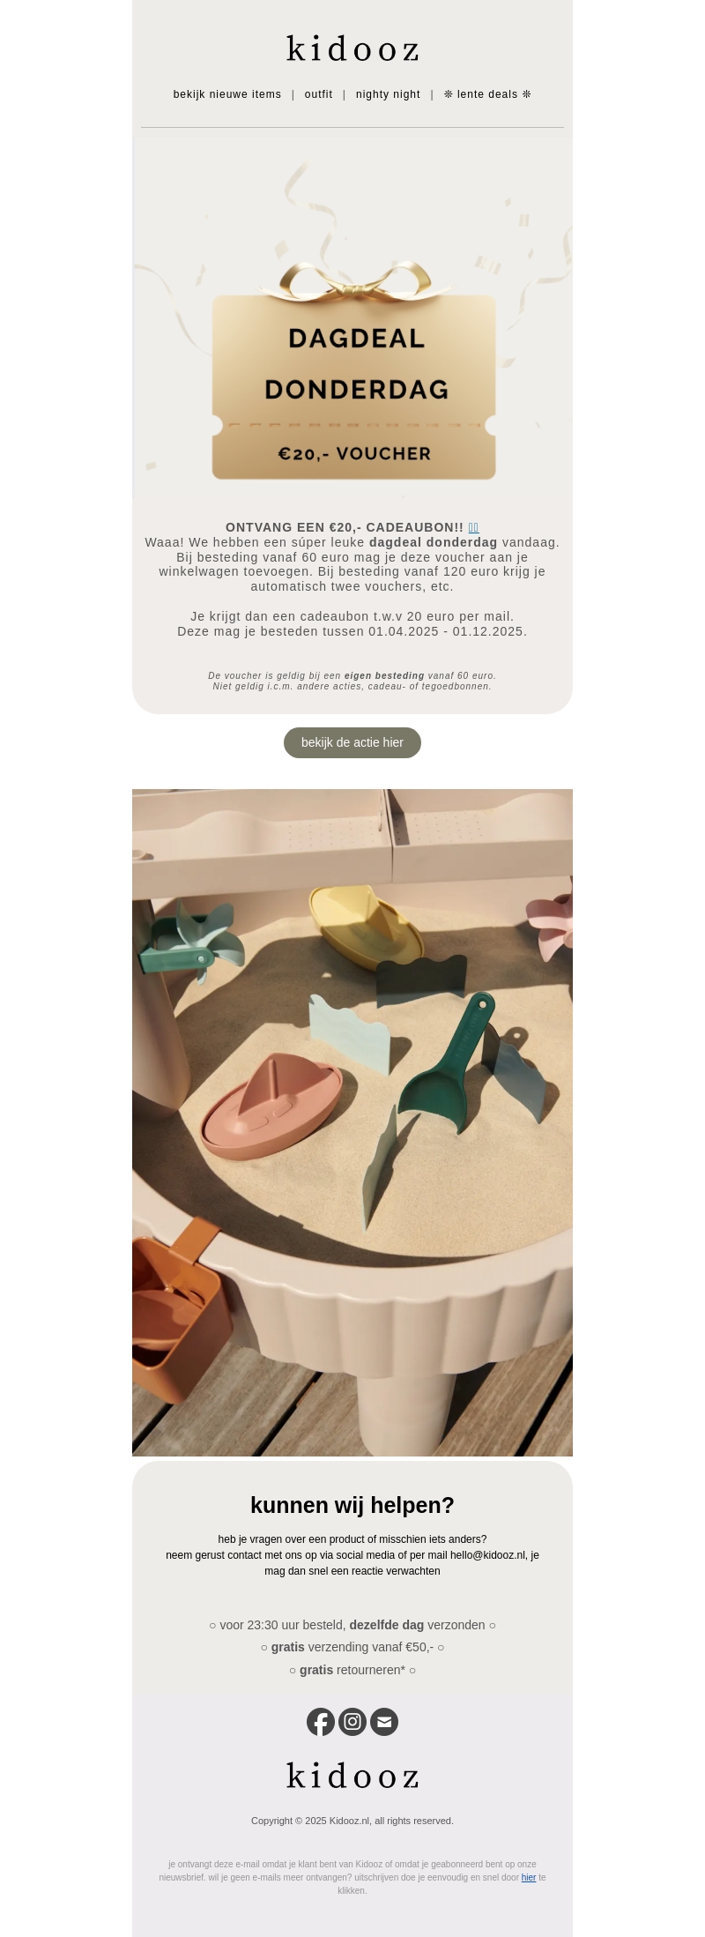Click the 'kunnen wij helpen?' heading

352,1505
